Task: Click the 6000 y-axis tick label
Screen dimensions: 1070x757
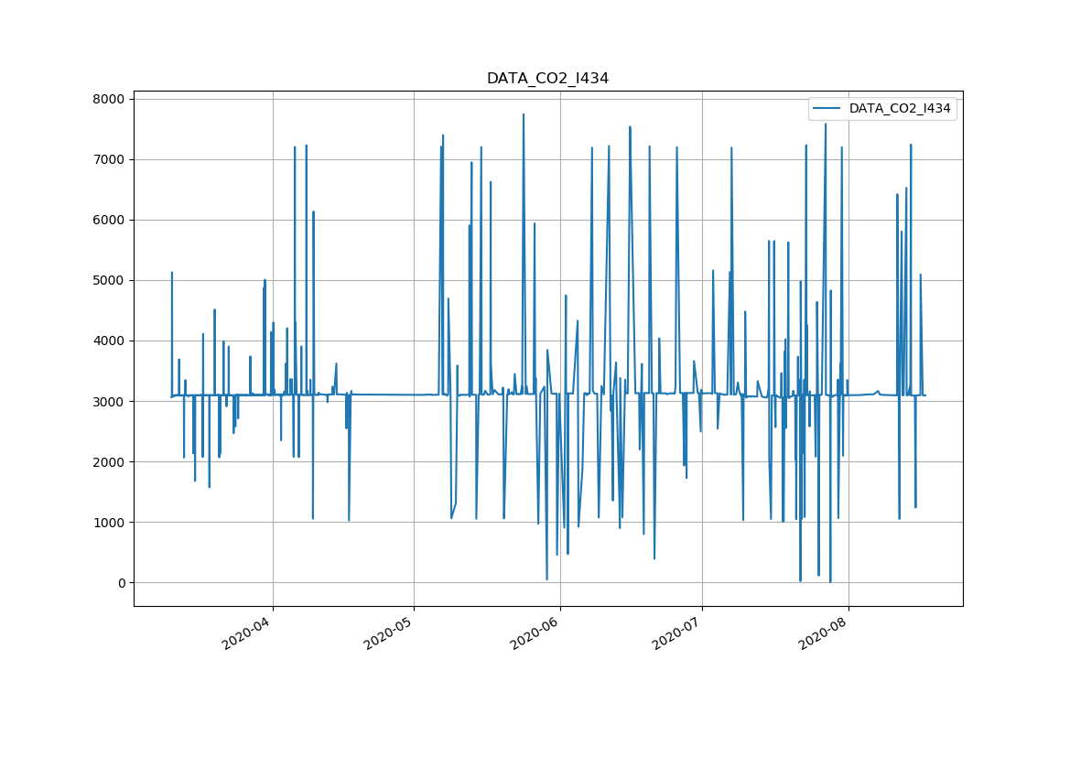Action: 108,220
